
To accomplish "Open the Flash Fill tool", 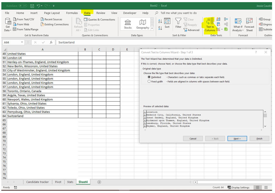I will click(x=218, y=19).
